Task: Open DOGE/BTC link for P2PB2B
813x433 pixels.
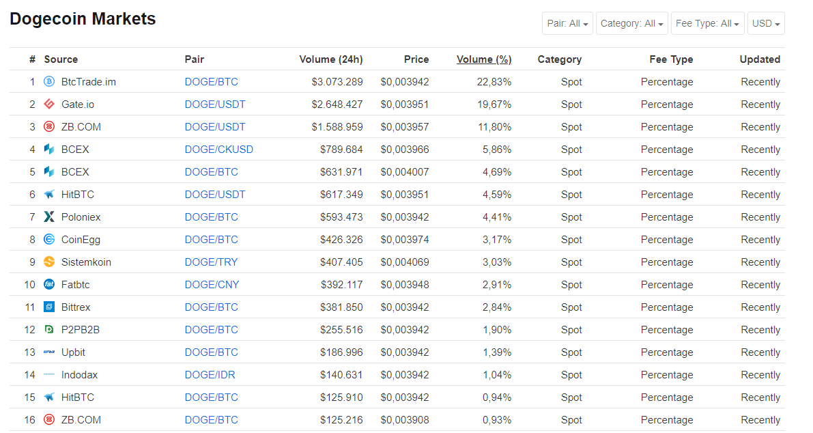Action: click(211, 330)
